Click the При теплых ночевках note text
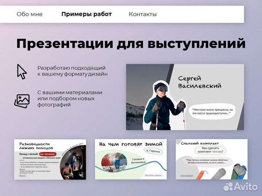The height and width of the screenshot is (196, 262). coord(207,161)
